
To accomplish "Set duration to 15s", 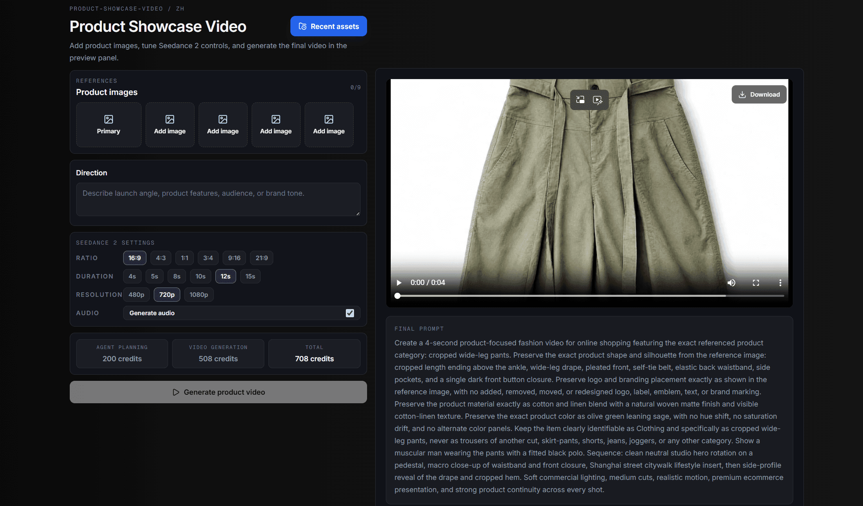I will tap(250, 276).
